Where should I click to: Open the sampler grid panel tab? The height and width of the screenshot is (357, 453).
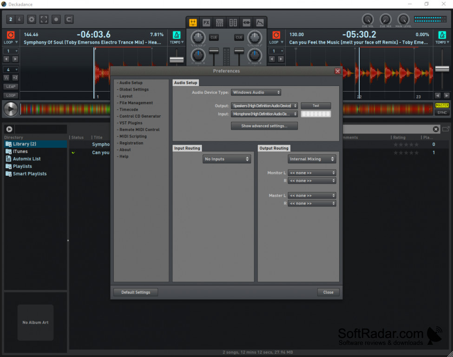(220, 23)
